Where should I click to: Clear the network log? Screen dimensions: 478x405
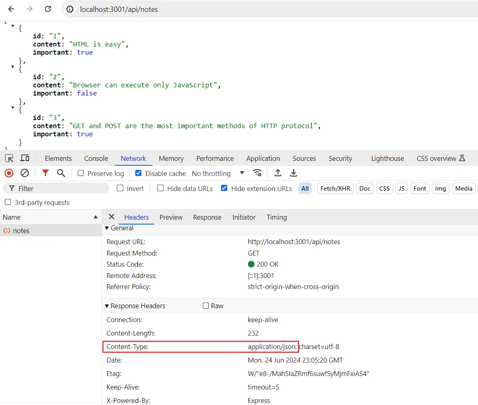click(x=25, y=174)
